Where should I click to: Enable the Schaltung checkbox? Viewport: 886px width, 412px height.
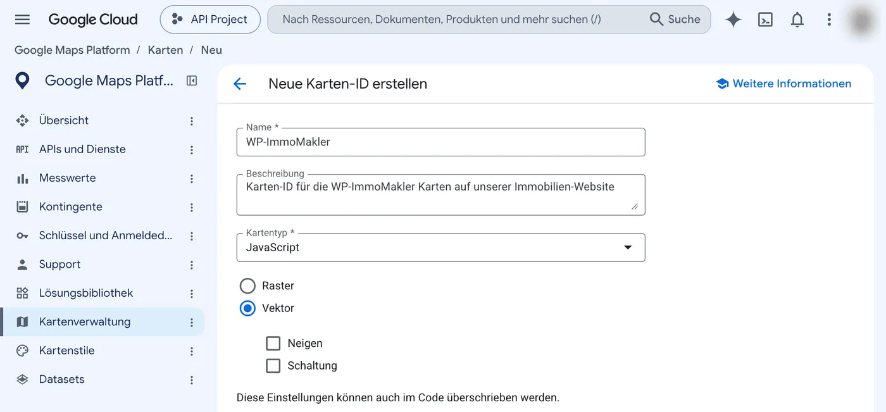pyautogui.click(x=273, y=365)
